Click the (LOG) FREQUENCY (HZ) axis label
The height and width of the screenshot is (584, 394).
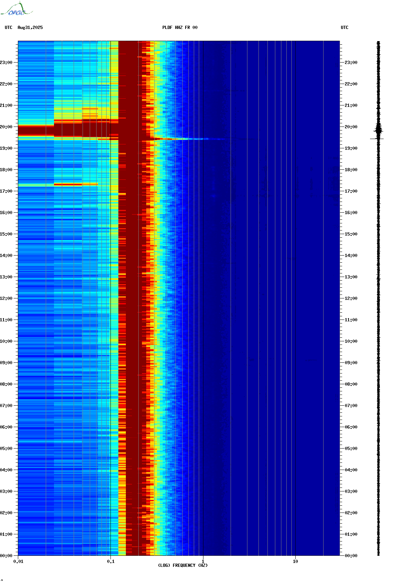point(183,565)
